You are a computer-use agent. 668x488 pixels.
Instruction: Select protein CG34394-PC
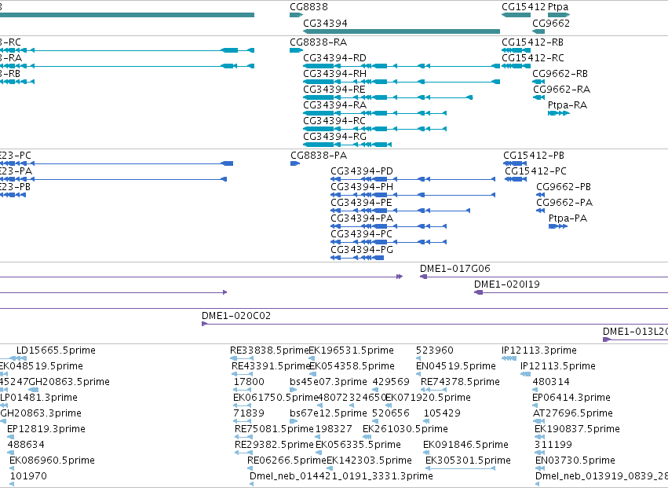[361, 235]
